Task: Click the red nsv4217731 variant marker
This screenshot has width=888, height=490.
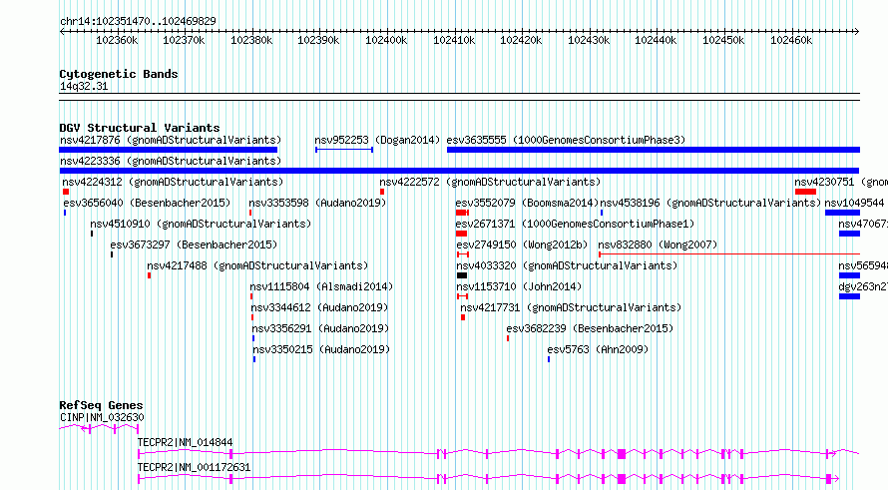Action: pos(463,317)
